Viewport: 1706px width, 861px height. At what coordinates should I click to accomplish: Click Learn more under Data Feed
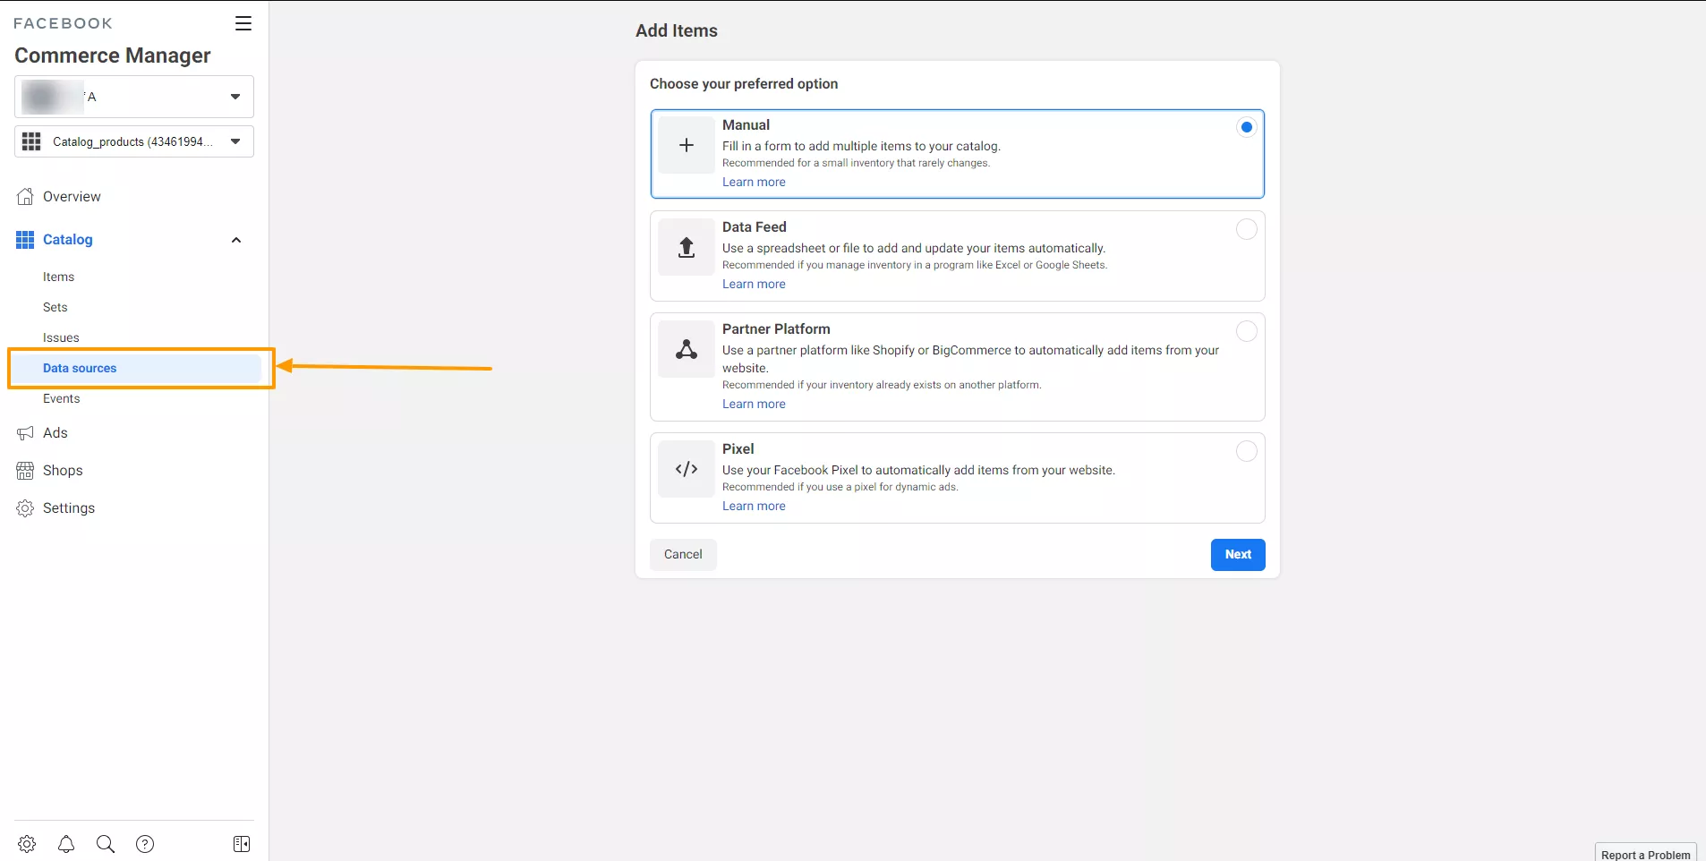pyautogui.click(x=754, y=285)
